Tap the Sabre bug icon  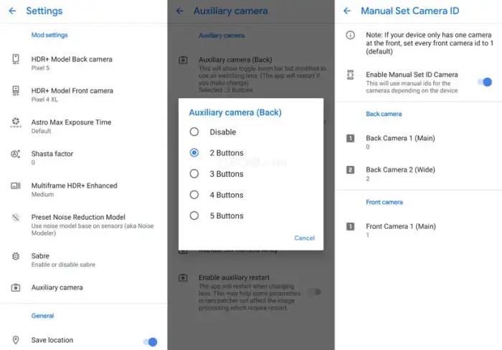(16, 256)
